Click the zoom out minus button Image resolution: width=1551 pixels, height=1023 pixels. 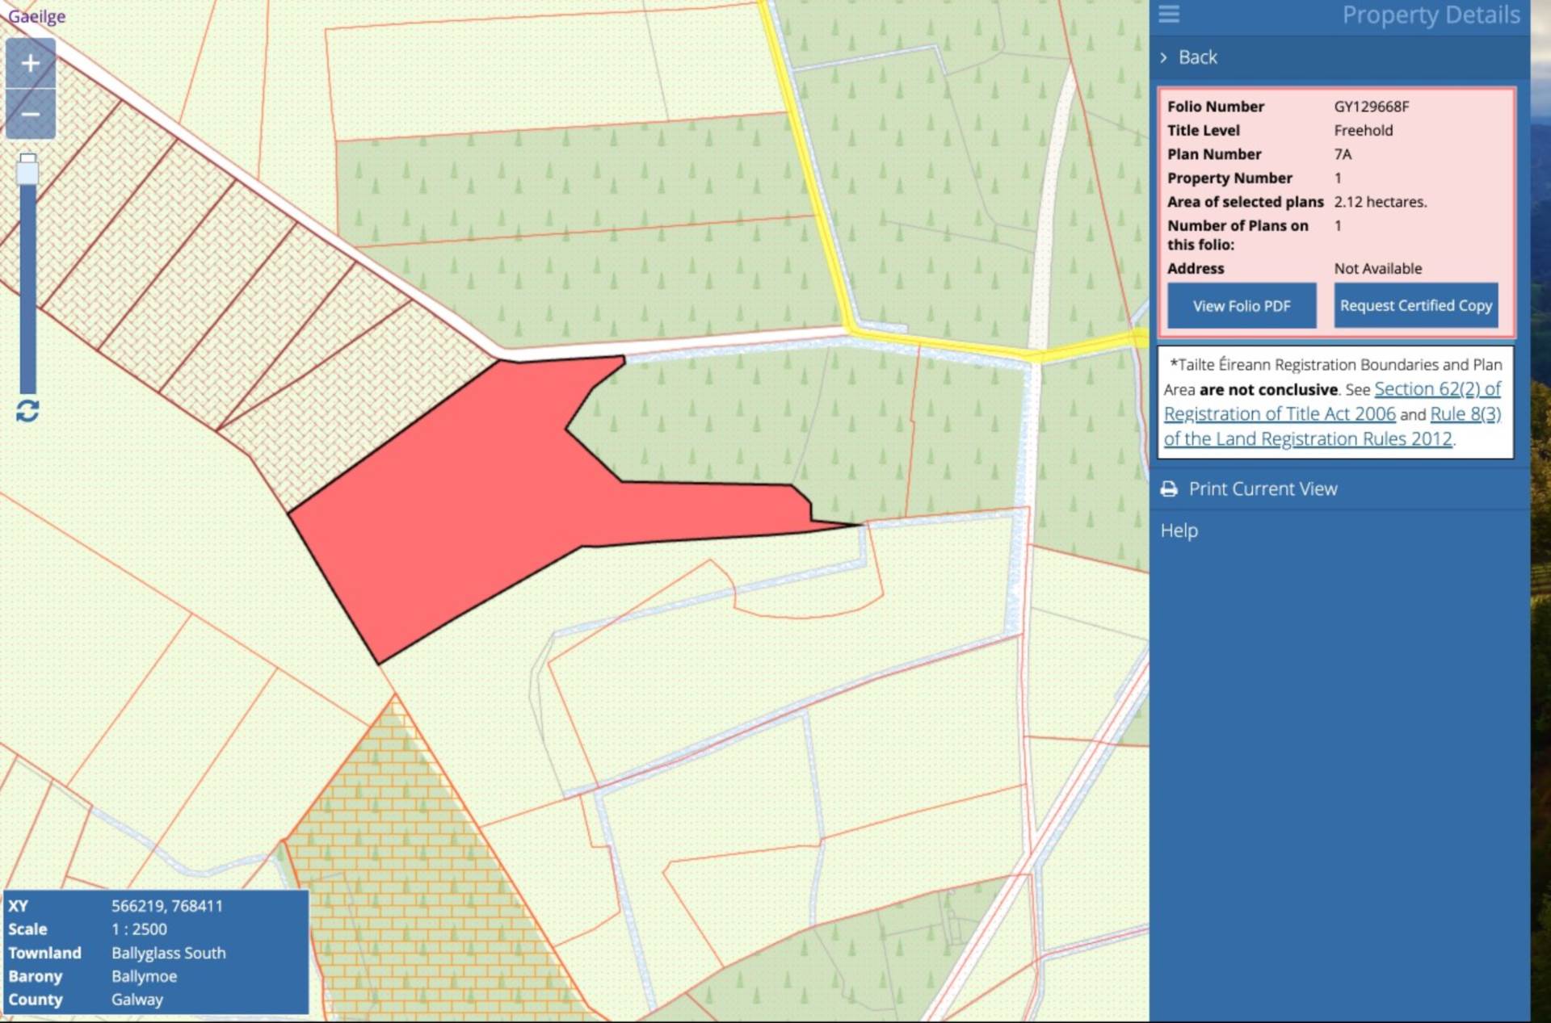click(x=30, y=114)
